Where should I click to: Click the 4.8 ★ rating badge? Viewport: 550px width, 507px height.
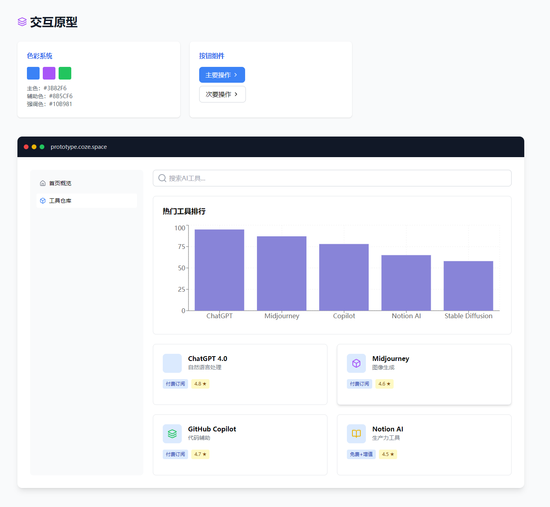(x=200, y=384)
